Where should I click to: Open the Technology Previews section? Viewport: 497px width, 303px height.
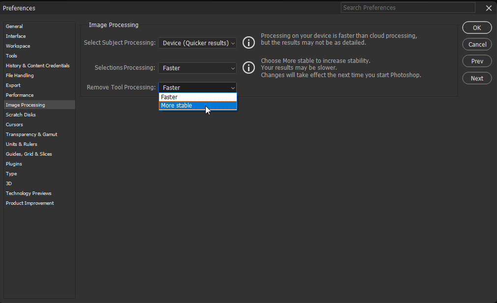point(28,193)
